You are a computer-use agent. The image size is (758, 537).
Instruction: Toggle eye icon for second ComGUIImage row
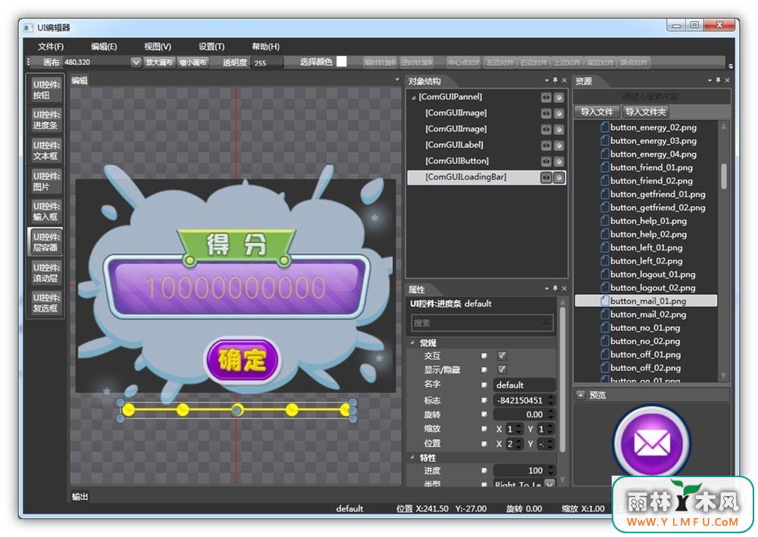point(546,129)
